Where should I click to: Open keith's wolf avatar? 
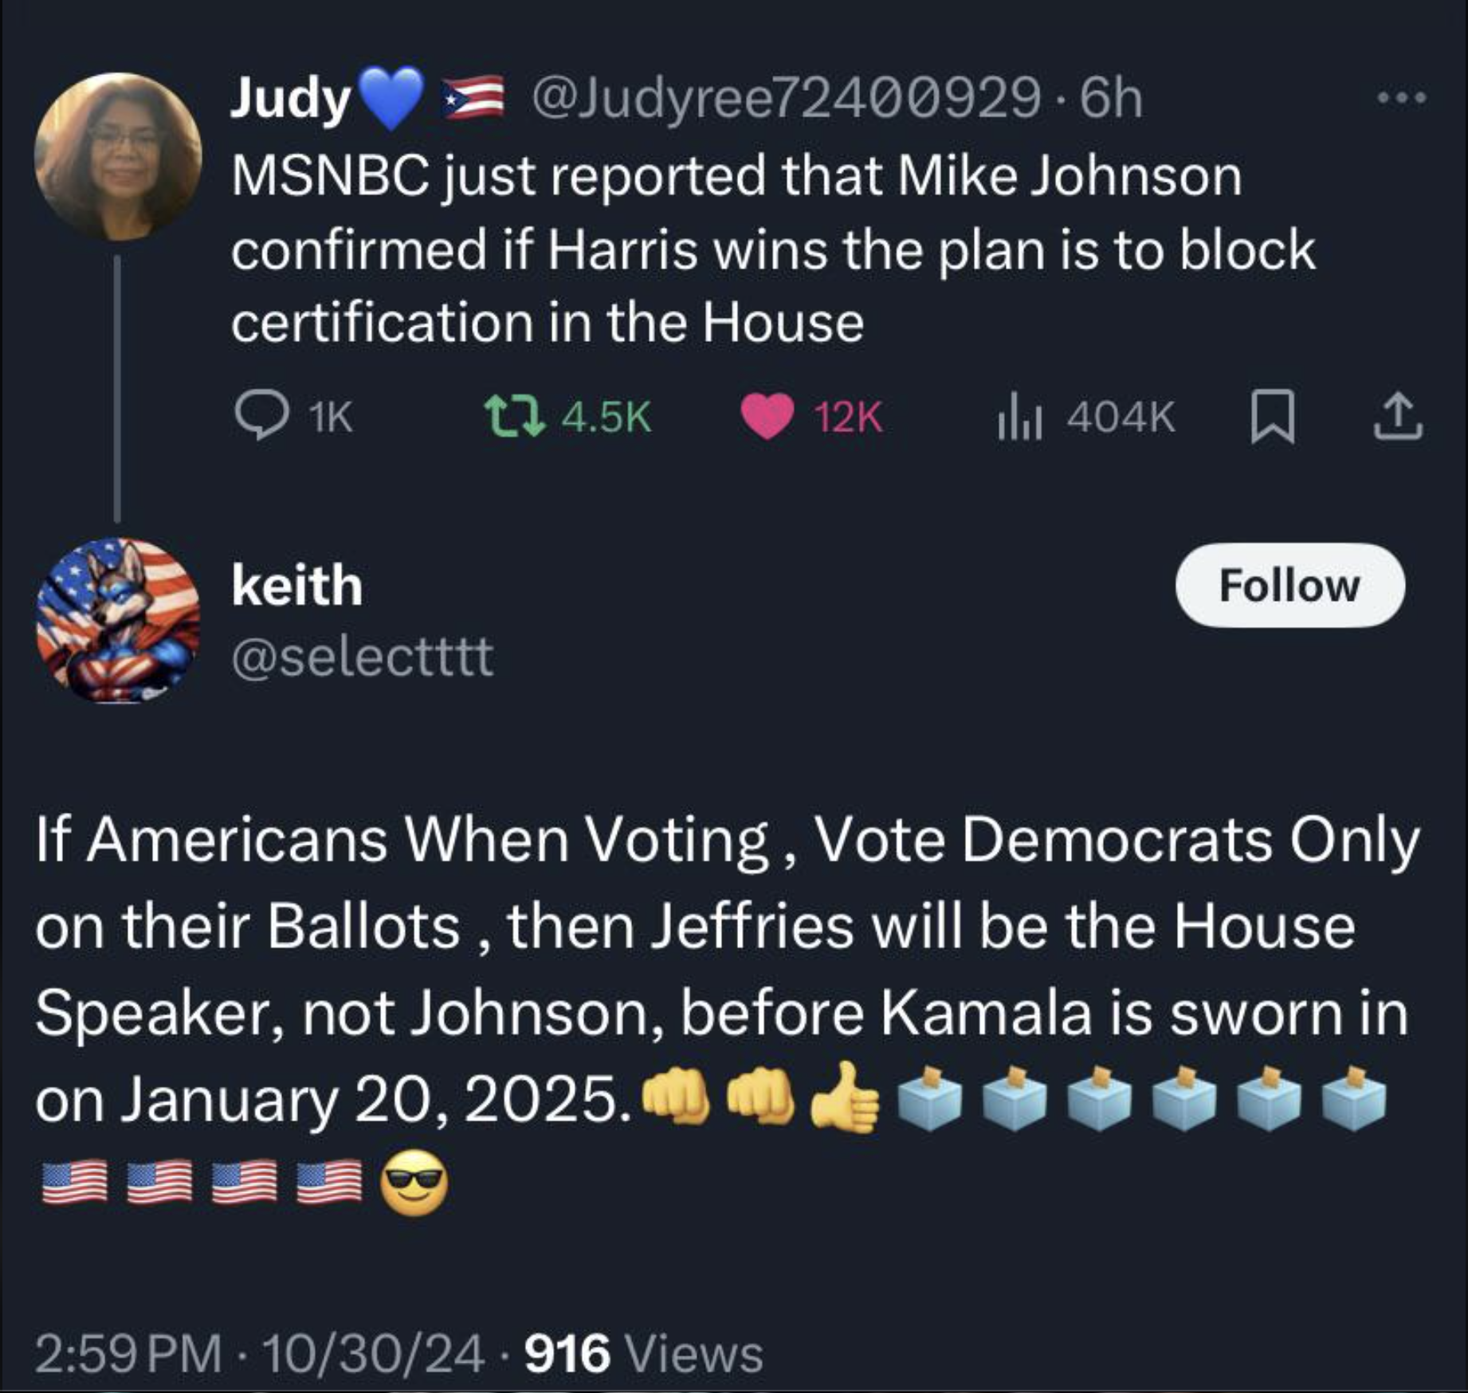[x=117, y=620]
